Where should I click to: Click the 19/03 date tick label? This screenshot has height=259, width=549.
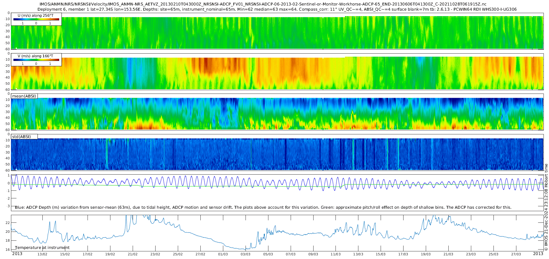pyautogui.click(x=426, y=254)
